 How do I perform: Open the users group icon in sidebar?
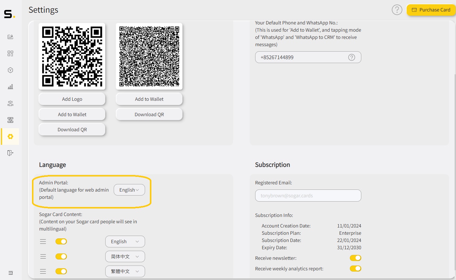click(10, 103)
